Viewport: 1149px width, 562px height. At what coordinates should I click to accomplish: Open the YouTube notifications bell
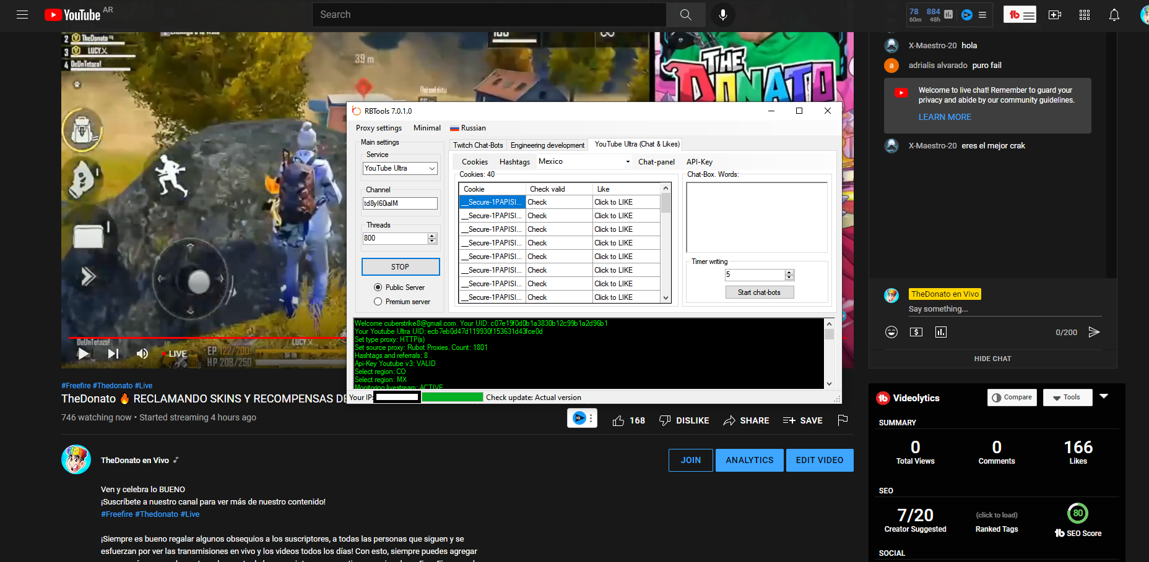click(1114, 15)
